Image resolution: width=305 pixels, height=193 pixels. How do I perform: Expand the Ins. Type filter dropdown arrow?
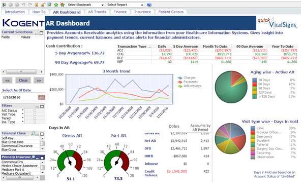click(23, 122)
